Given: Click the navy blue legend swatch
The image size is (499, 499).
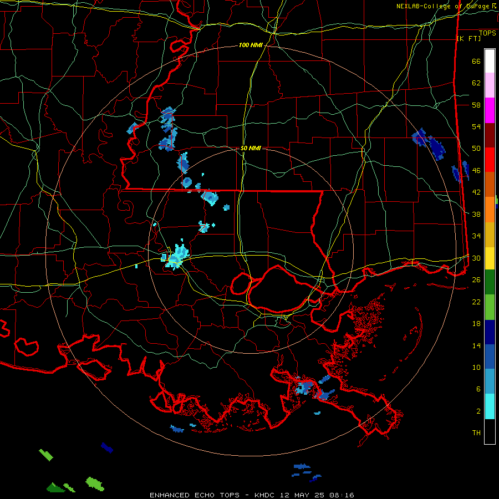Looking at the screenshot, I should point(490,332).
